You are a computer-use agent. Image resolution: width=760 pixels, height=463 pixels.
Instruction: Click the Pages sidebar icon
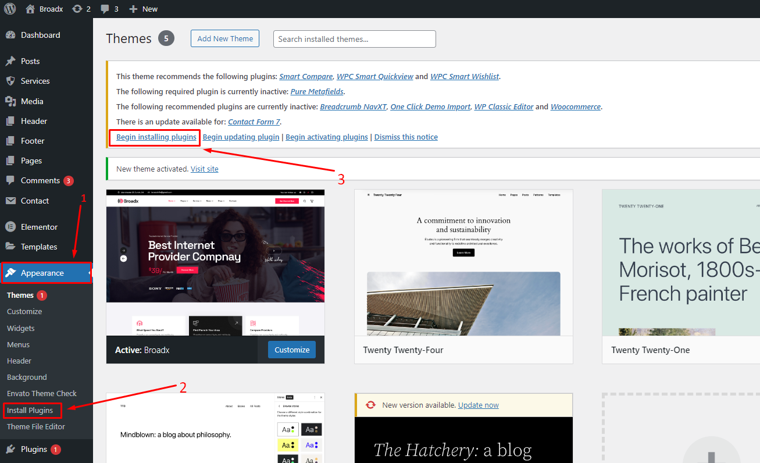tap(10, 161)
